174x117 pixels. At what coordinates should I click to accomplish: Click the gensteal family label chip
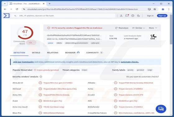pyautogui.click(x=140, y=70)
